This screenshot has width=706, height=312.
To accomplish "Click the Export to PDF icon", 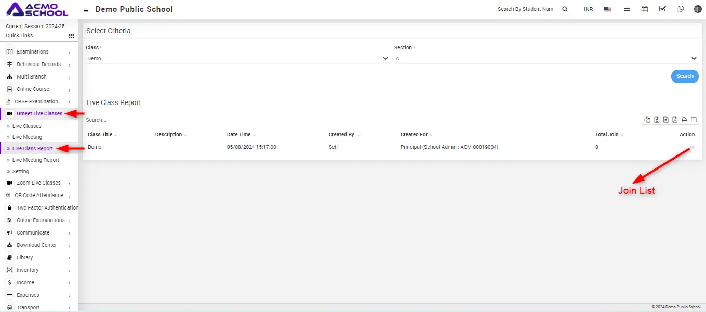I will pos(675,120).
